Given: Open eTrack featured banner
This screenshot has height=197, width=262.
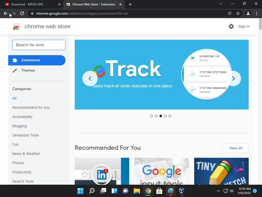Looking at the screenshot, I should coord(162,75).
